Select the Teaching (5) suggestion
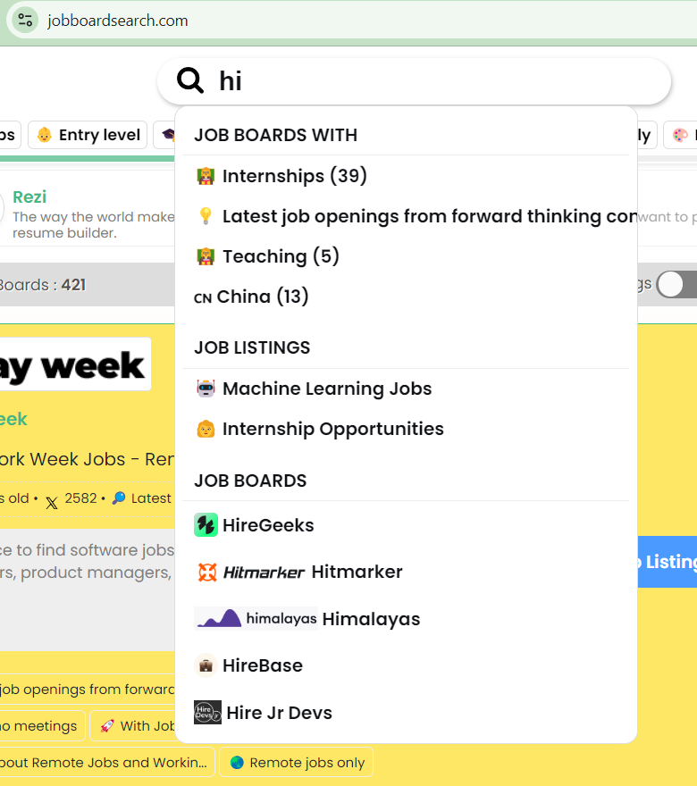697x786 pixels. tap(407, 256)
